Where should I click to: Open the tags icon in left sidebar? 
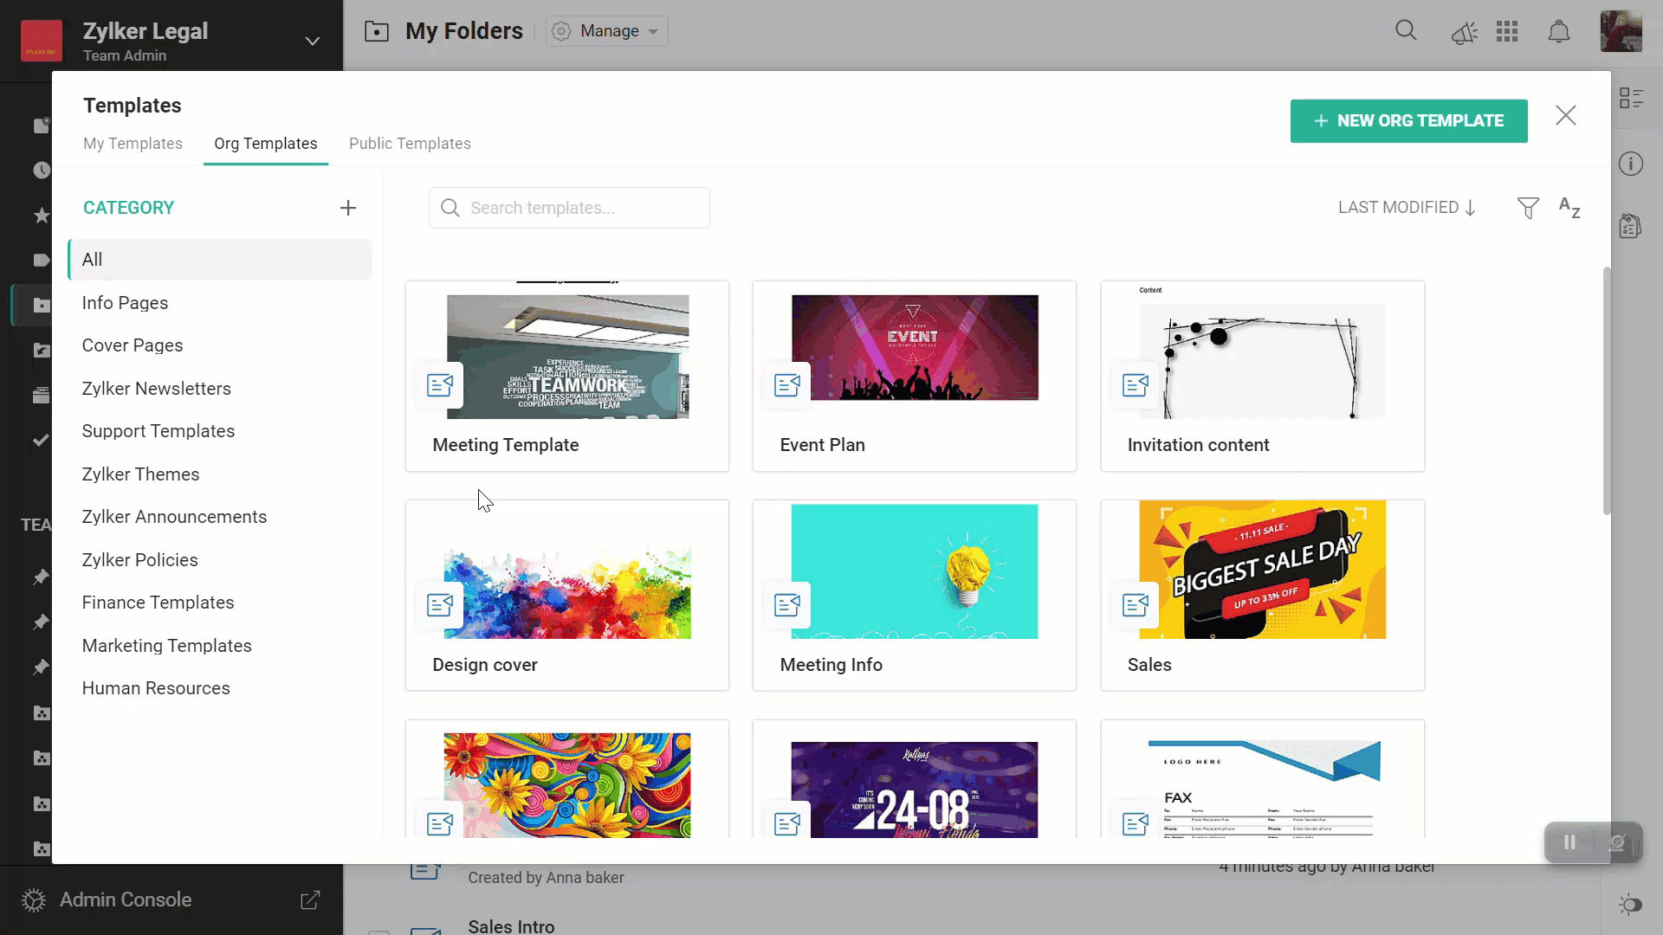pyautogui.click(x=42, y=260)
